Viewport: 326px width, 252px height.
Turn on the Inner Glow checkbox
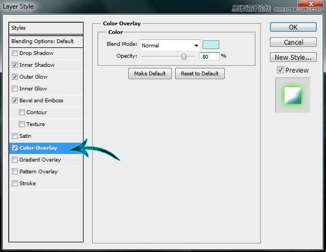(15, 89)
